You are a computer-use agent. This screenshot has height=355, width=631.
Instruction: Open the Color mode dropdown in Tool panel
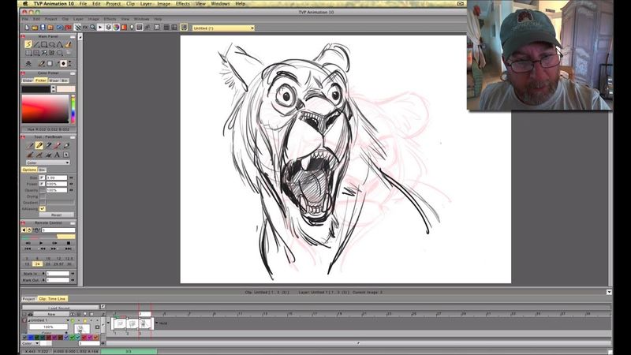(48, 163)
